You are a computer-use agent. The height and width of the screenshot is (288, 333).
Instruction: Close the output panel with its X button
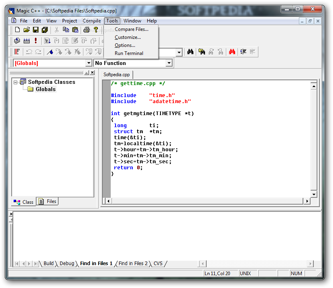(x=11, y=214)
